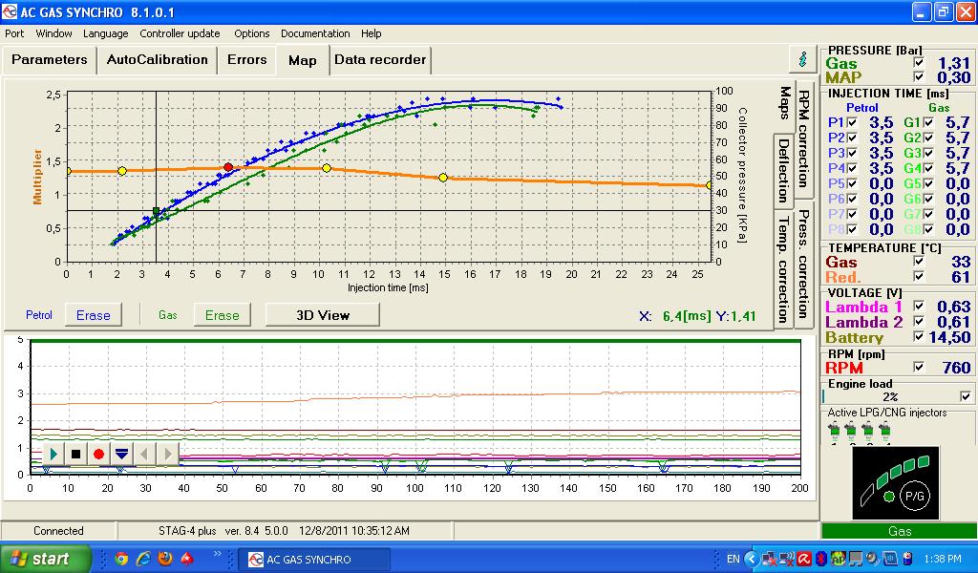
Task: Click the info icon beside Data recorder tab
Action: (x=801, y=59)
